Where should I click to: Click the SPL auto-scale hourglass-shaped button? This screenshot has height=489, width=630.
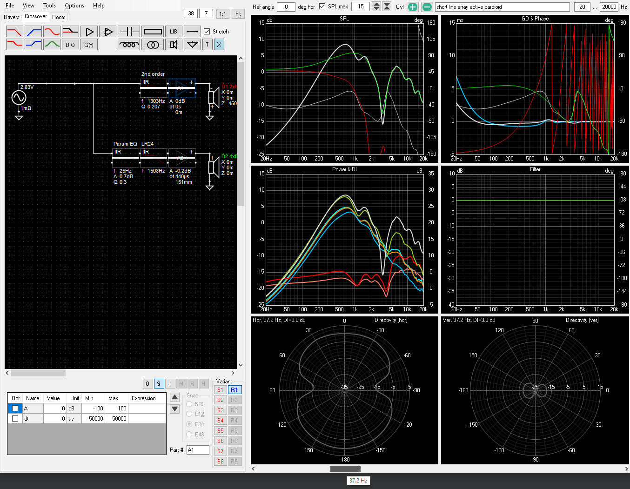387,7
